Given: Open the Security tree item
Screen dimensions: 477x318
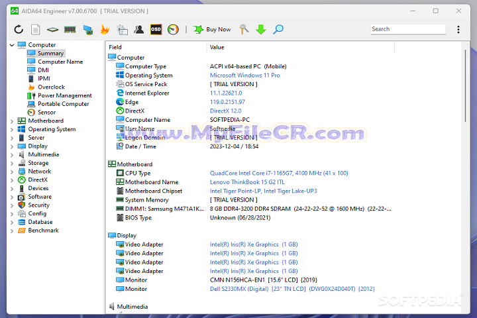Looking at the screenshot, I should 38,205.
